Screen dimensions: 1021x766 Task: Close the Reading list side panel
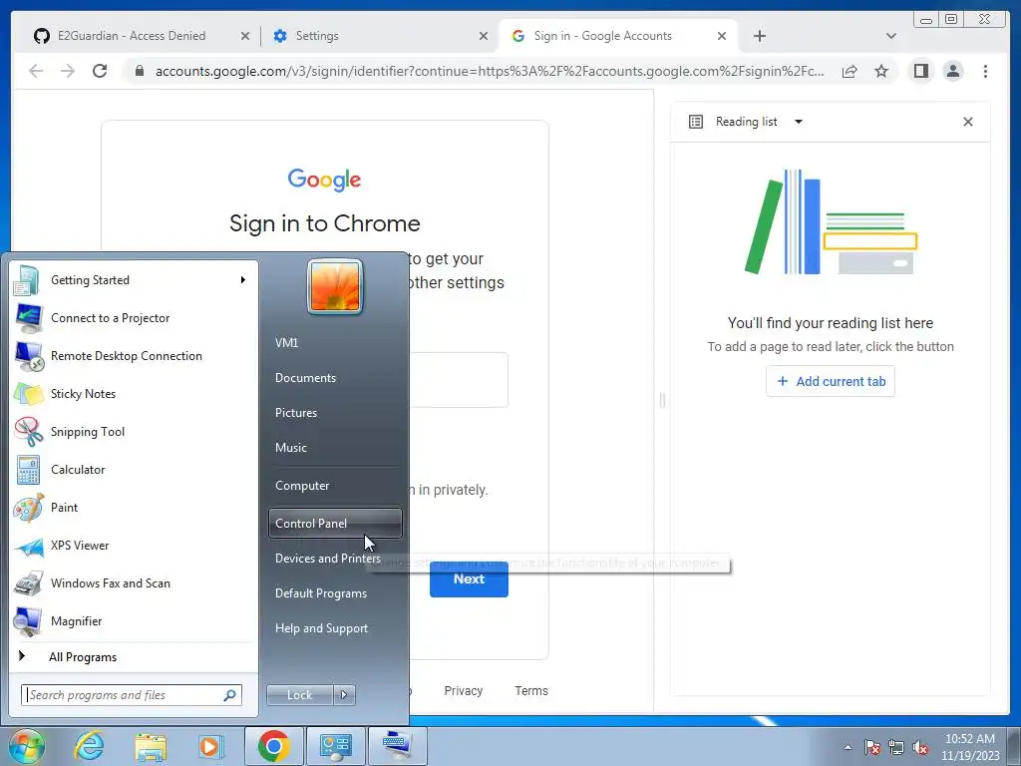click(967, 122)
